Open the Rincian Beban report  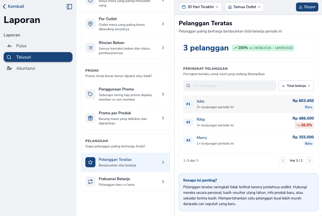click(x=125, y=48)
